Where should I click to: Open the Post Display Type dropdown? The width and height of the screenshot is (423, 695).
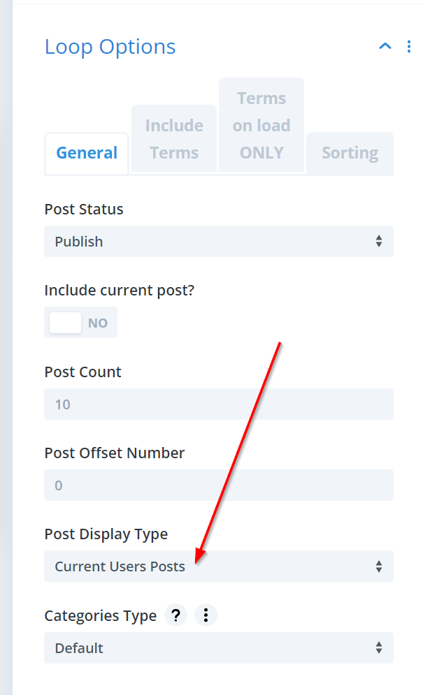(218, 566)
